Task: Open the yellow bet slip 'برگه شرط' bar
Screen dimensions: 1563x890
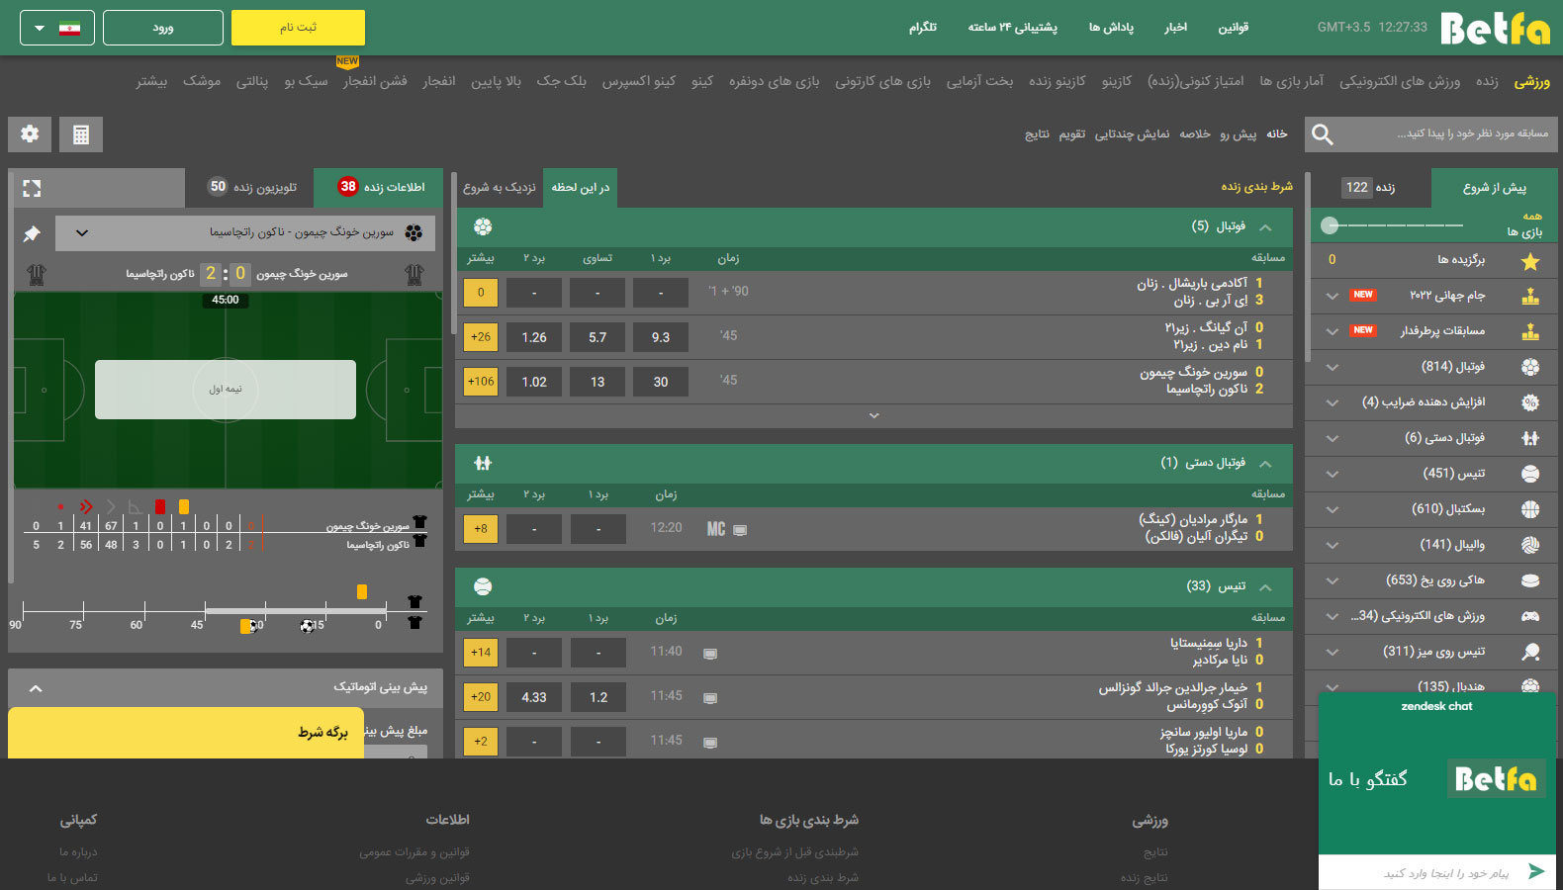Action: (185, 733)
